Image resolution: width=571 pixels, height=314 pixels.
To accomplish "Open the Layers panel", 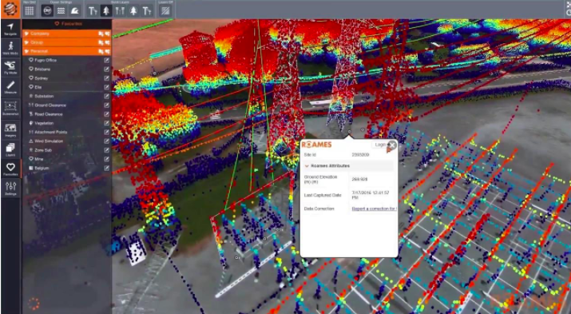I will [x=10, y=149].
